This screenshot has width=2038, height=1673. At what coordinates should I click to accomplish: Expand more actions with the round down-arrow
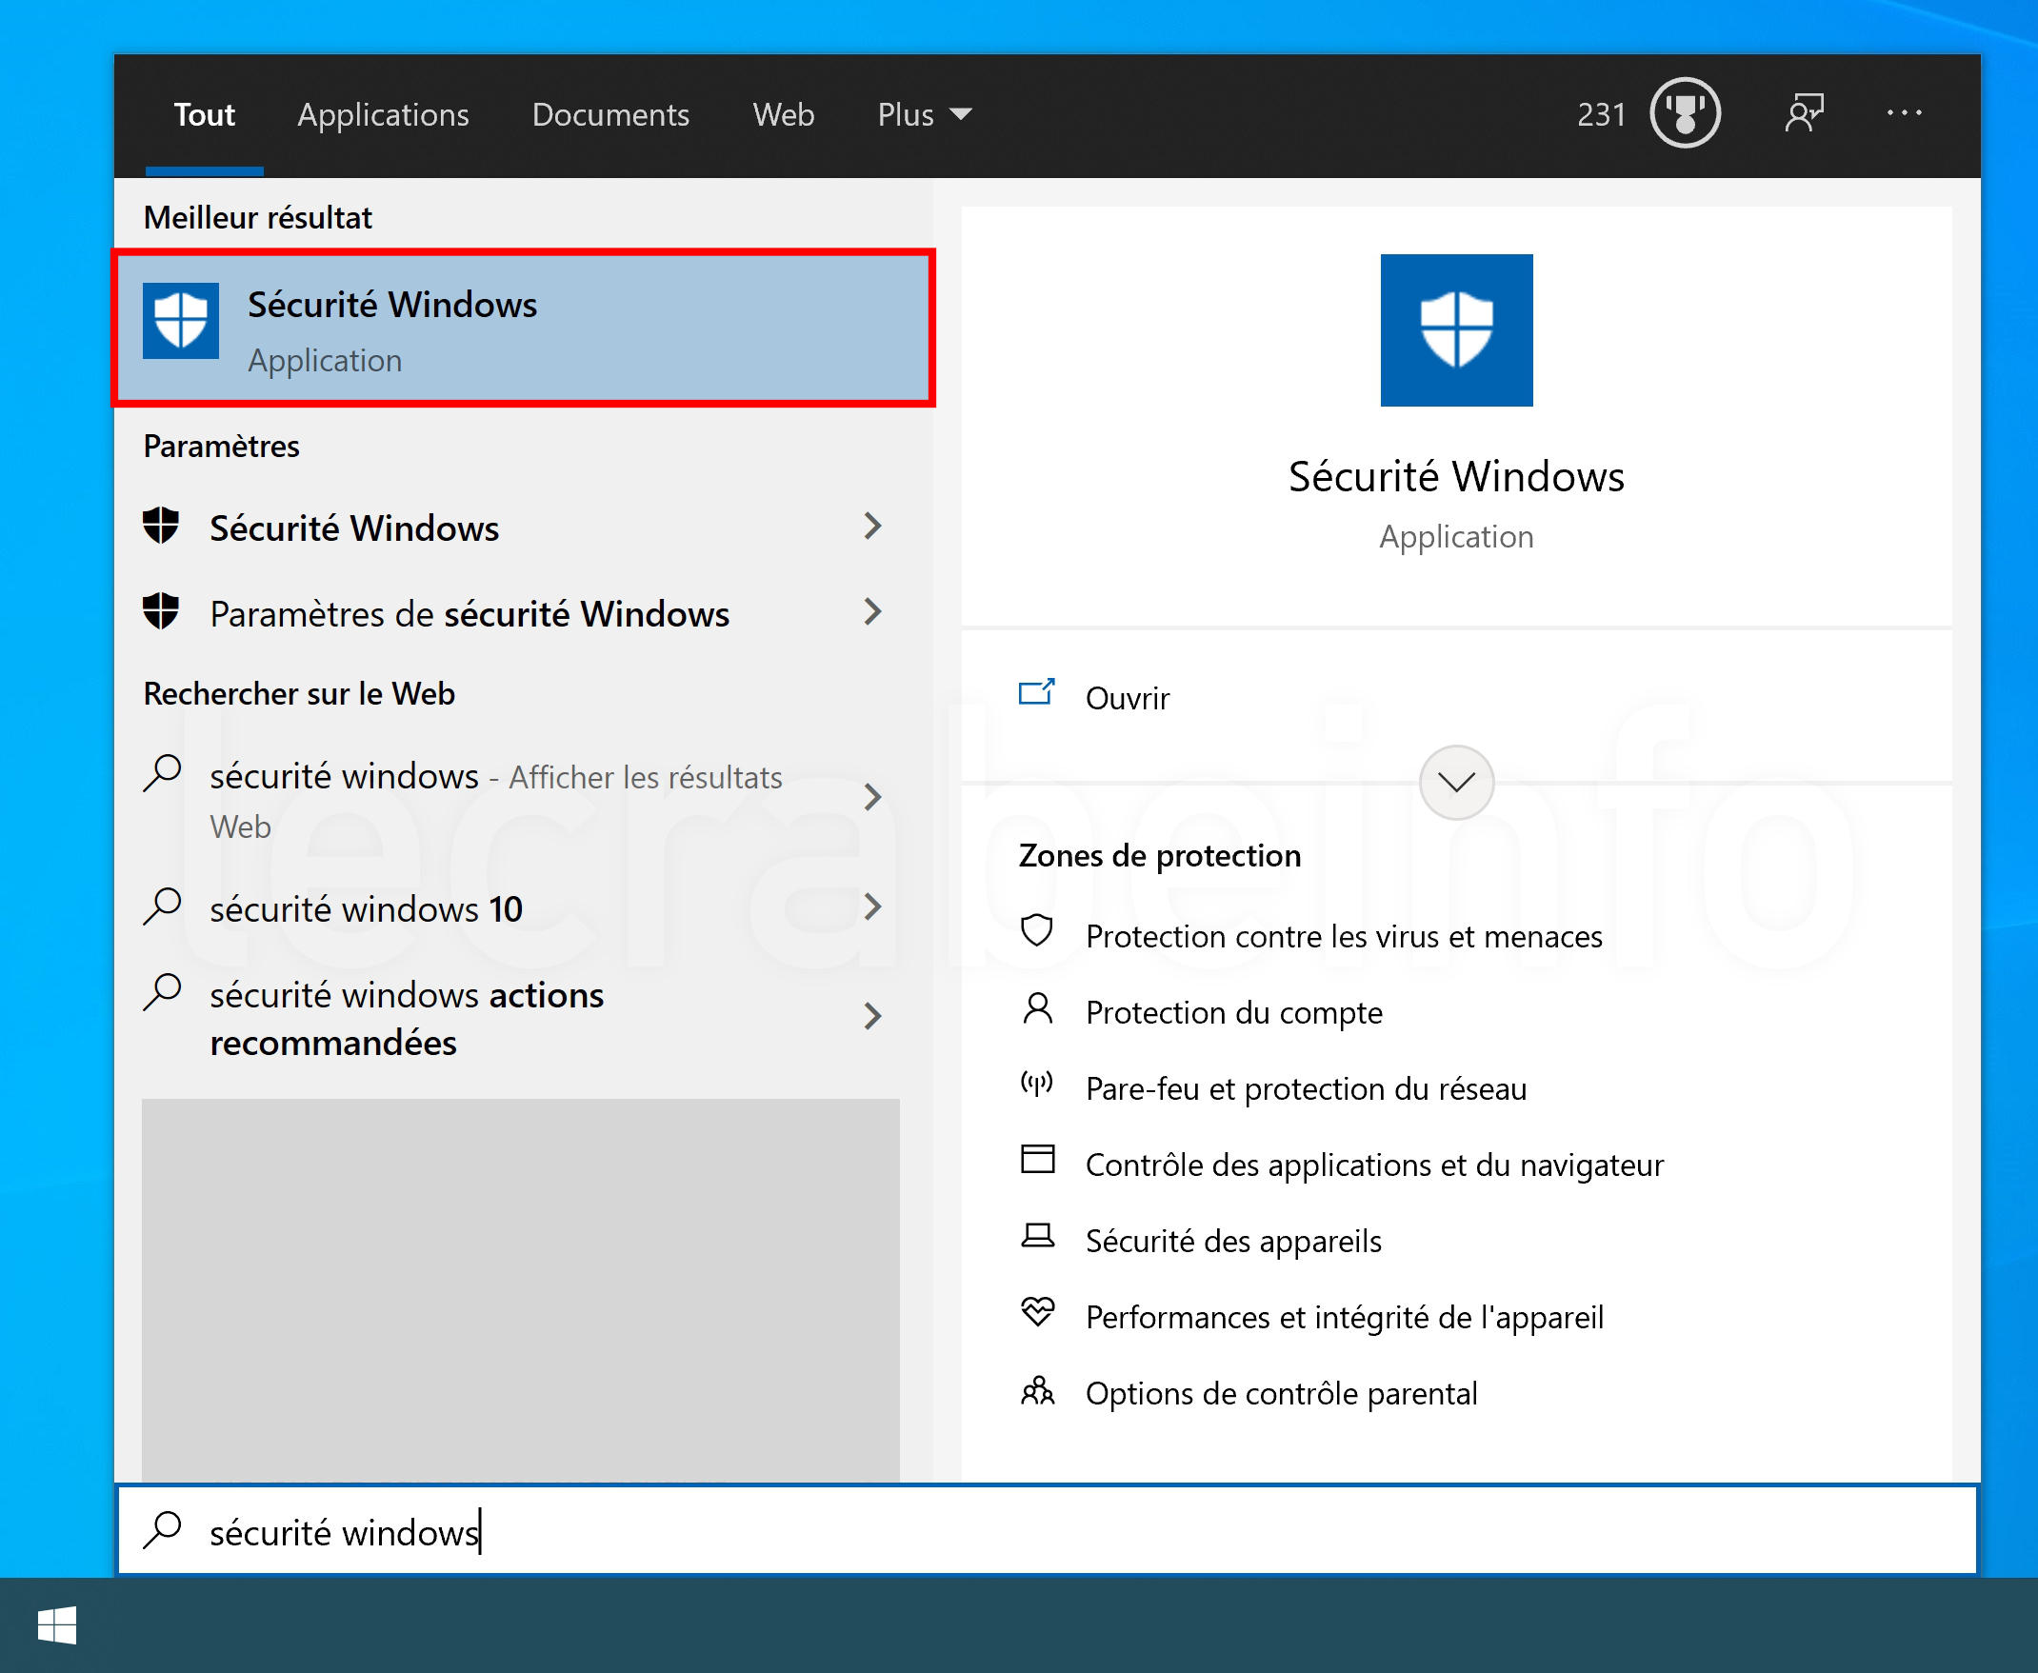1456,783
